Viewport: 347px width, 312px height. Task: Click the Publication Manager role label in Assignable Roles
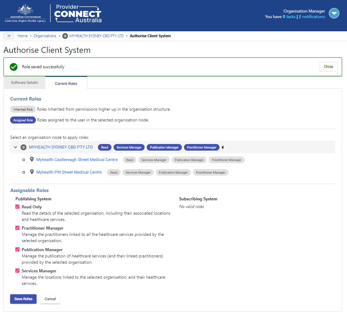(x=42, y=250)
